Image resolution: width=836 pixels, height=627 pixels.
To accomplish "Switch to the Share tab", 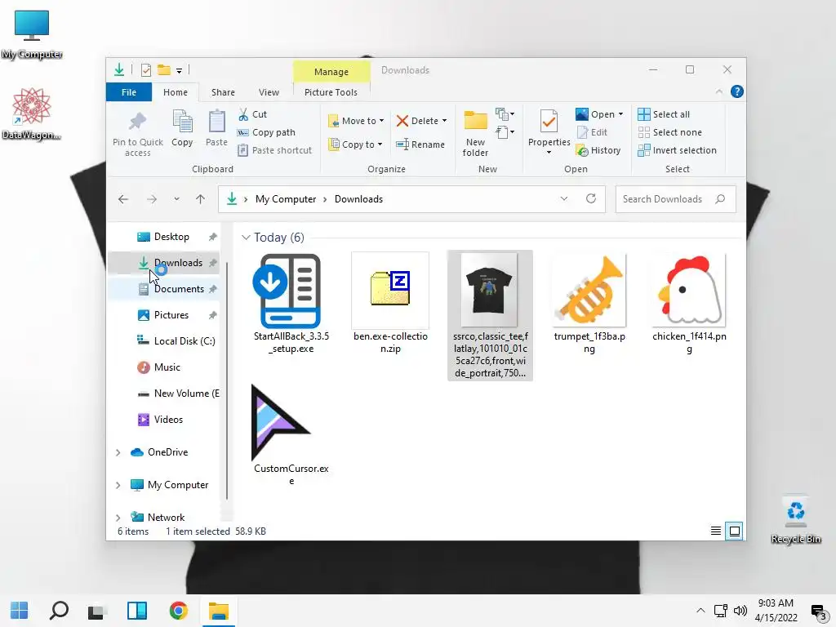I will click(223, 92).
